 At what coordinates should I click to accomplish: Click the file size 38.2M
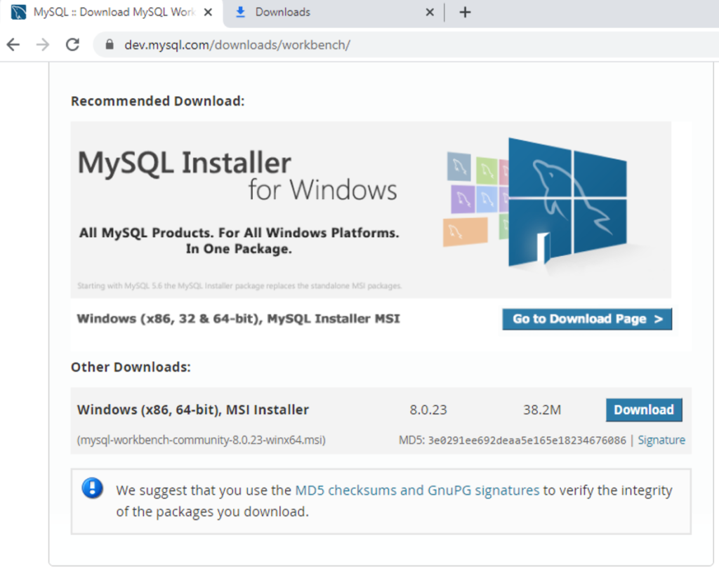point(542,410)
